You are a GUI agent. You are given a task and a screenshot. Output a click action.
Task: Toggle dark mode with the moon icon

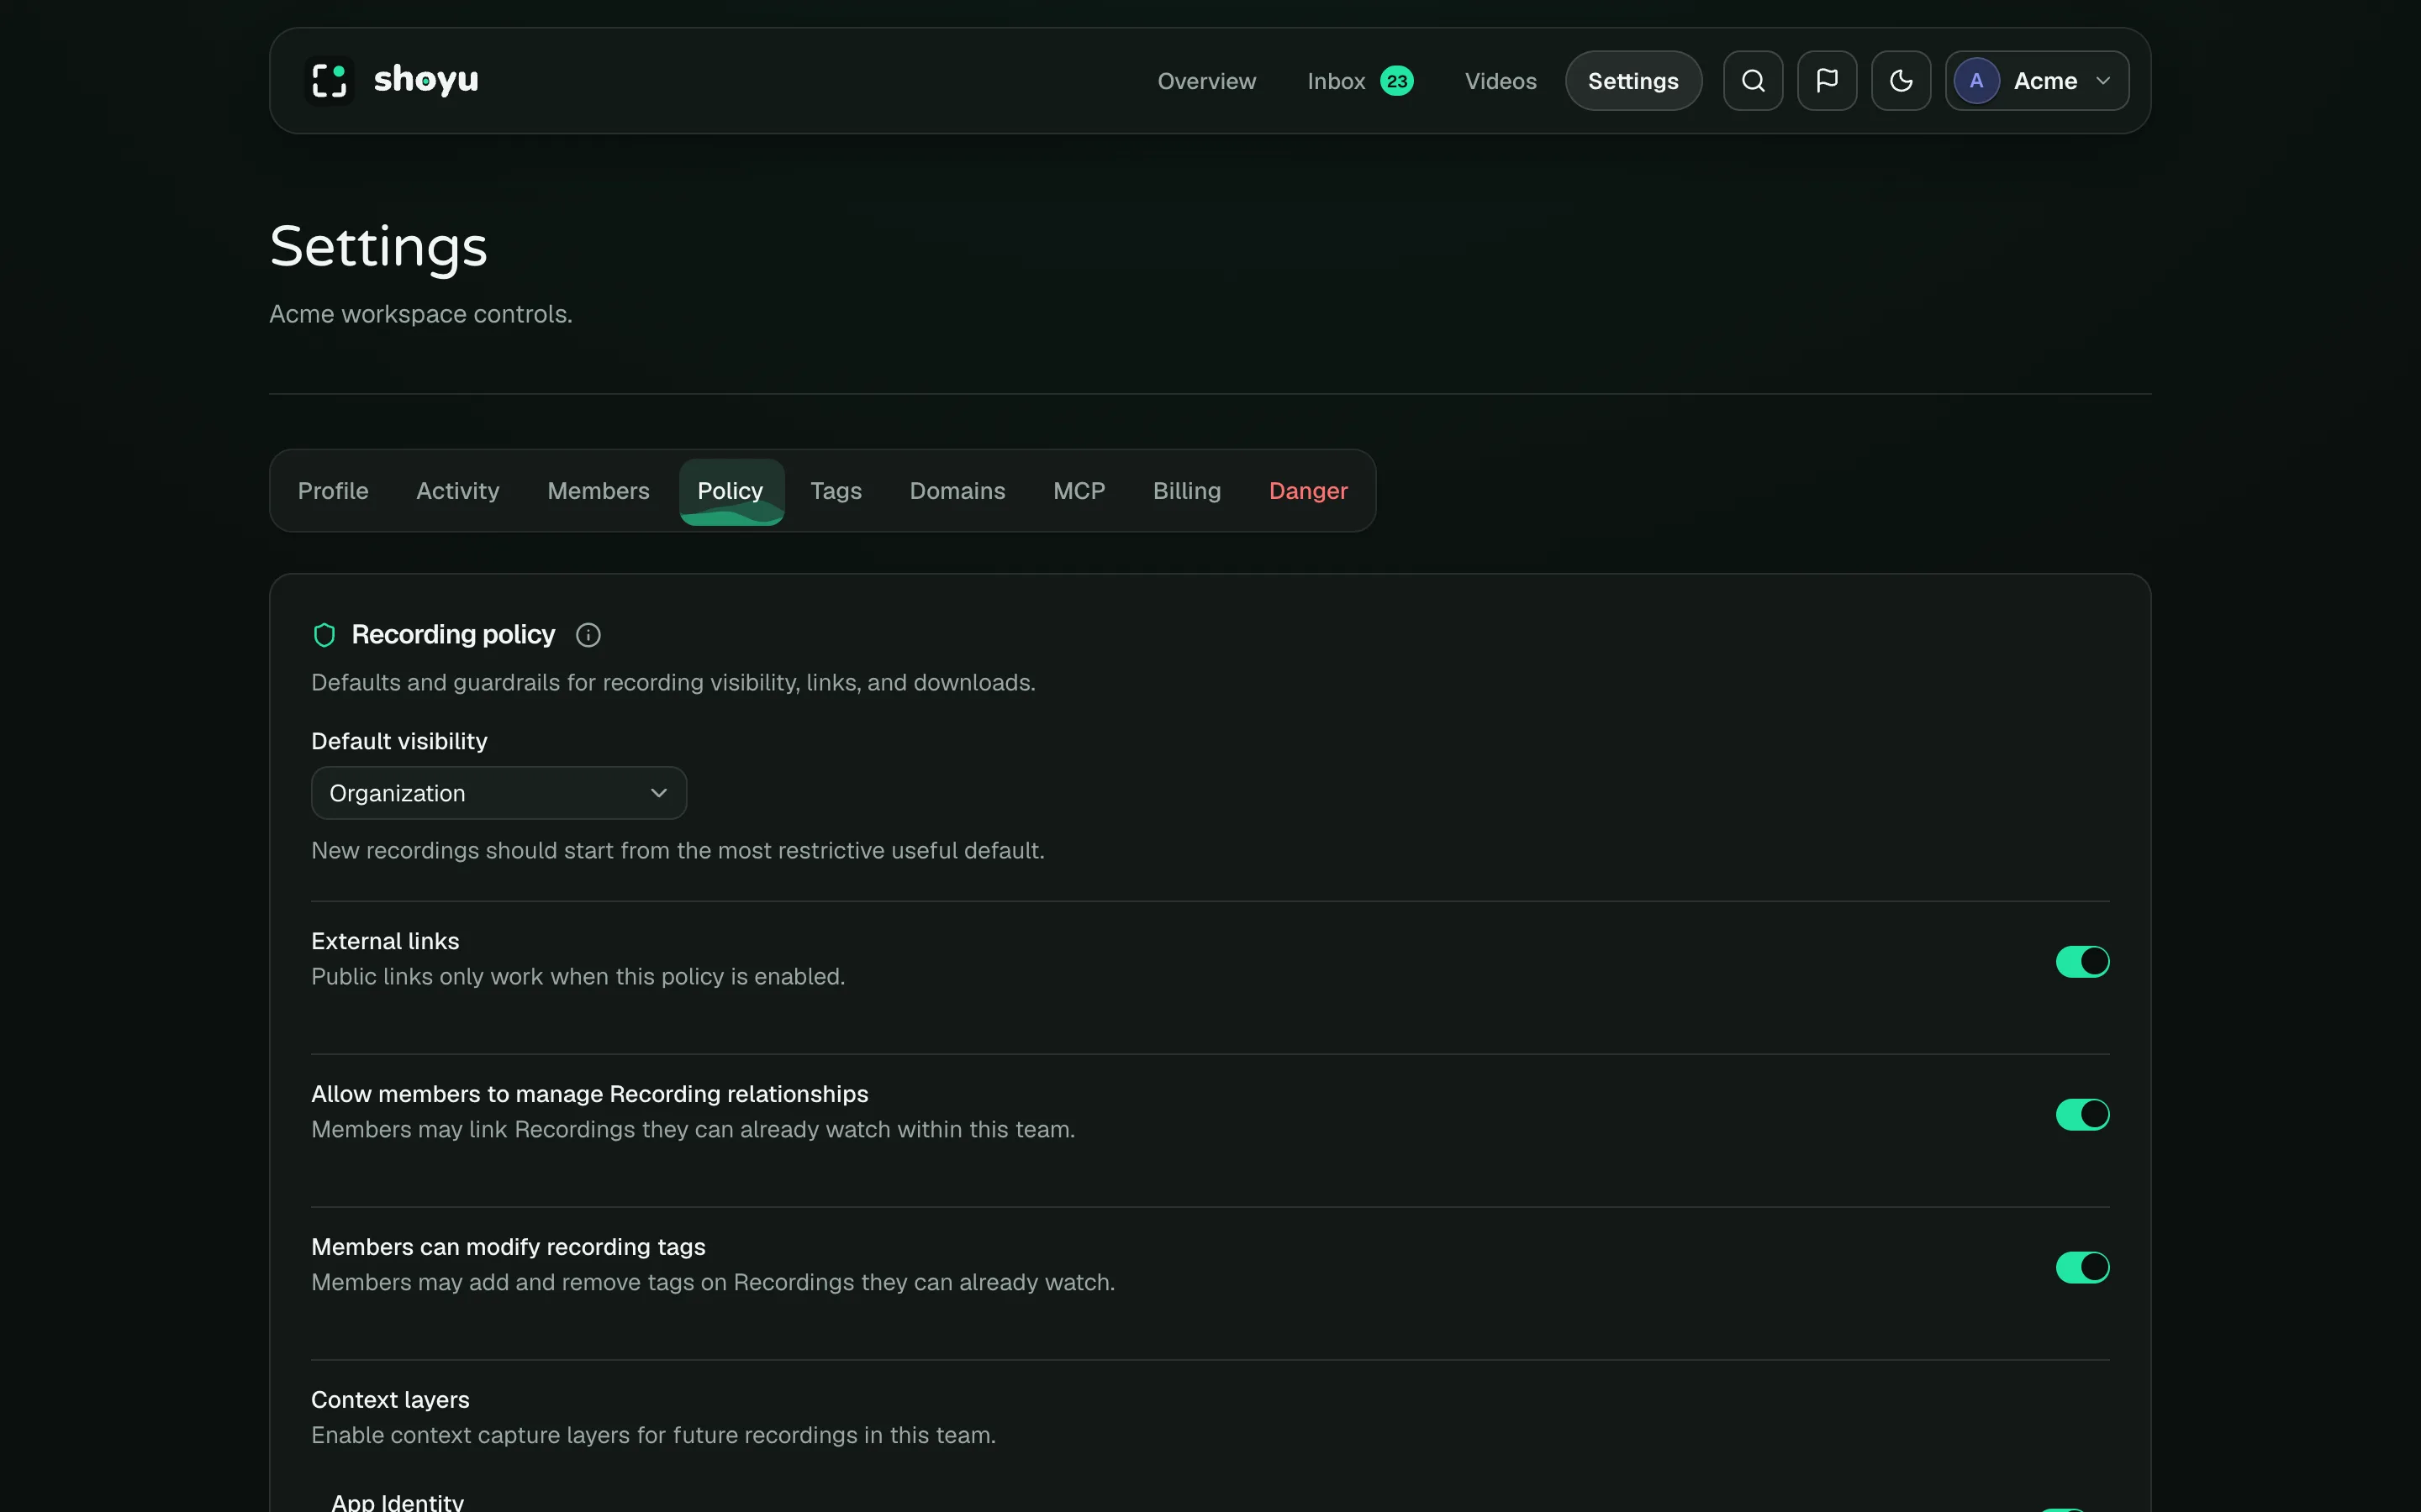click(1901, 81)
